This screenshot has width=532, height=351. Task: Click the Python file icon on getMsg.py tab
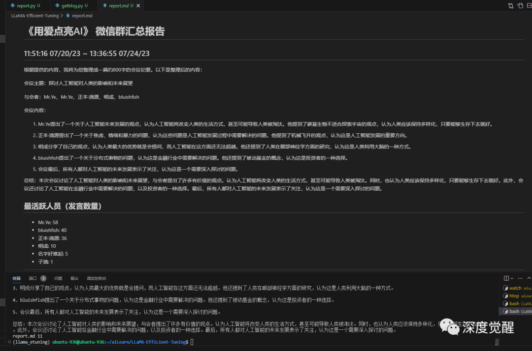click(x=57, y=6)
